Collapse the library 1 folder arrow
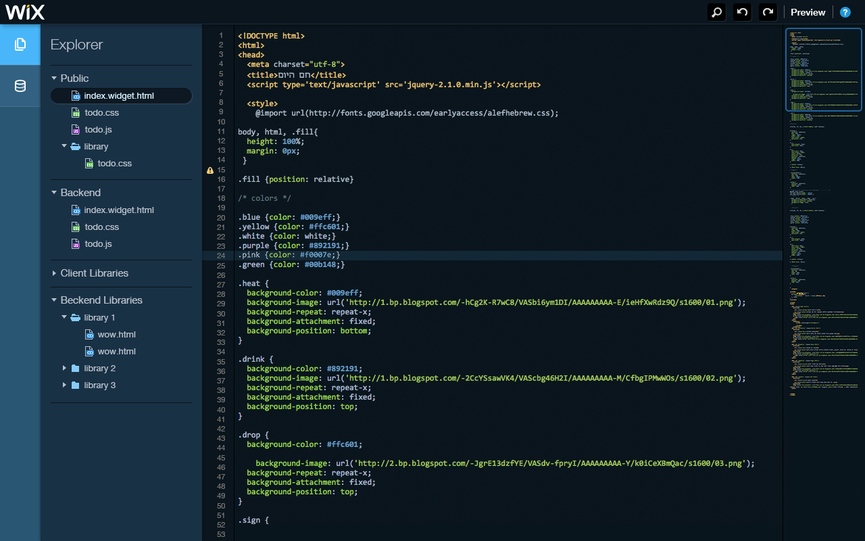The width and height of the screenshot is (865, 541). pyautogui.click(x=64, y=317)
